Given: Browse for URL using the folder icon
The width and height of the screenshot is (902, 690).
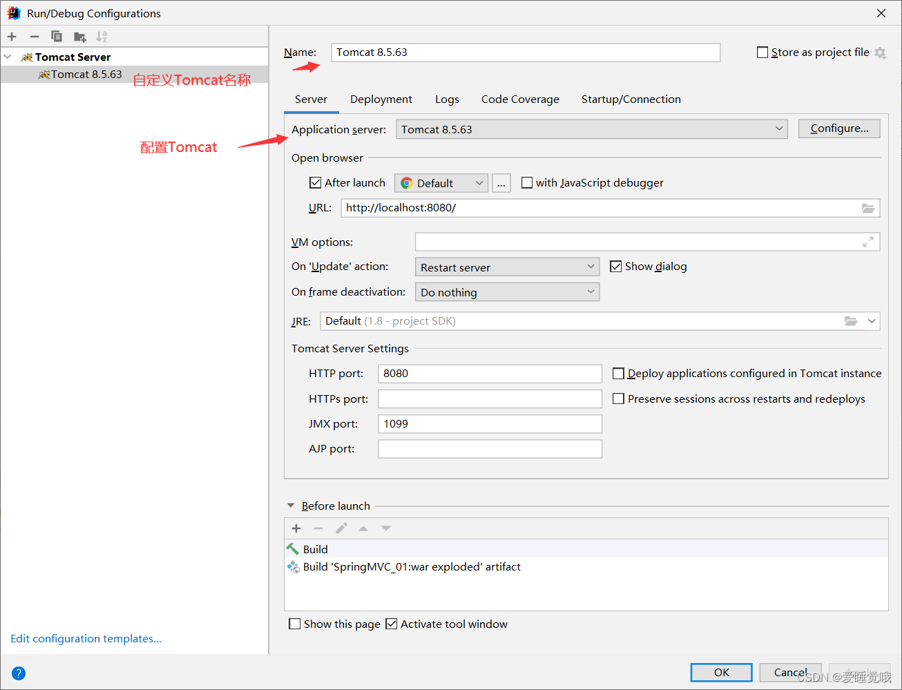Looking at the screenshot, I should 868,208.
